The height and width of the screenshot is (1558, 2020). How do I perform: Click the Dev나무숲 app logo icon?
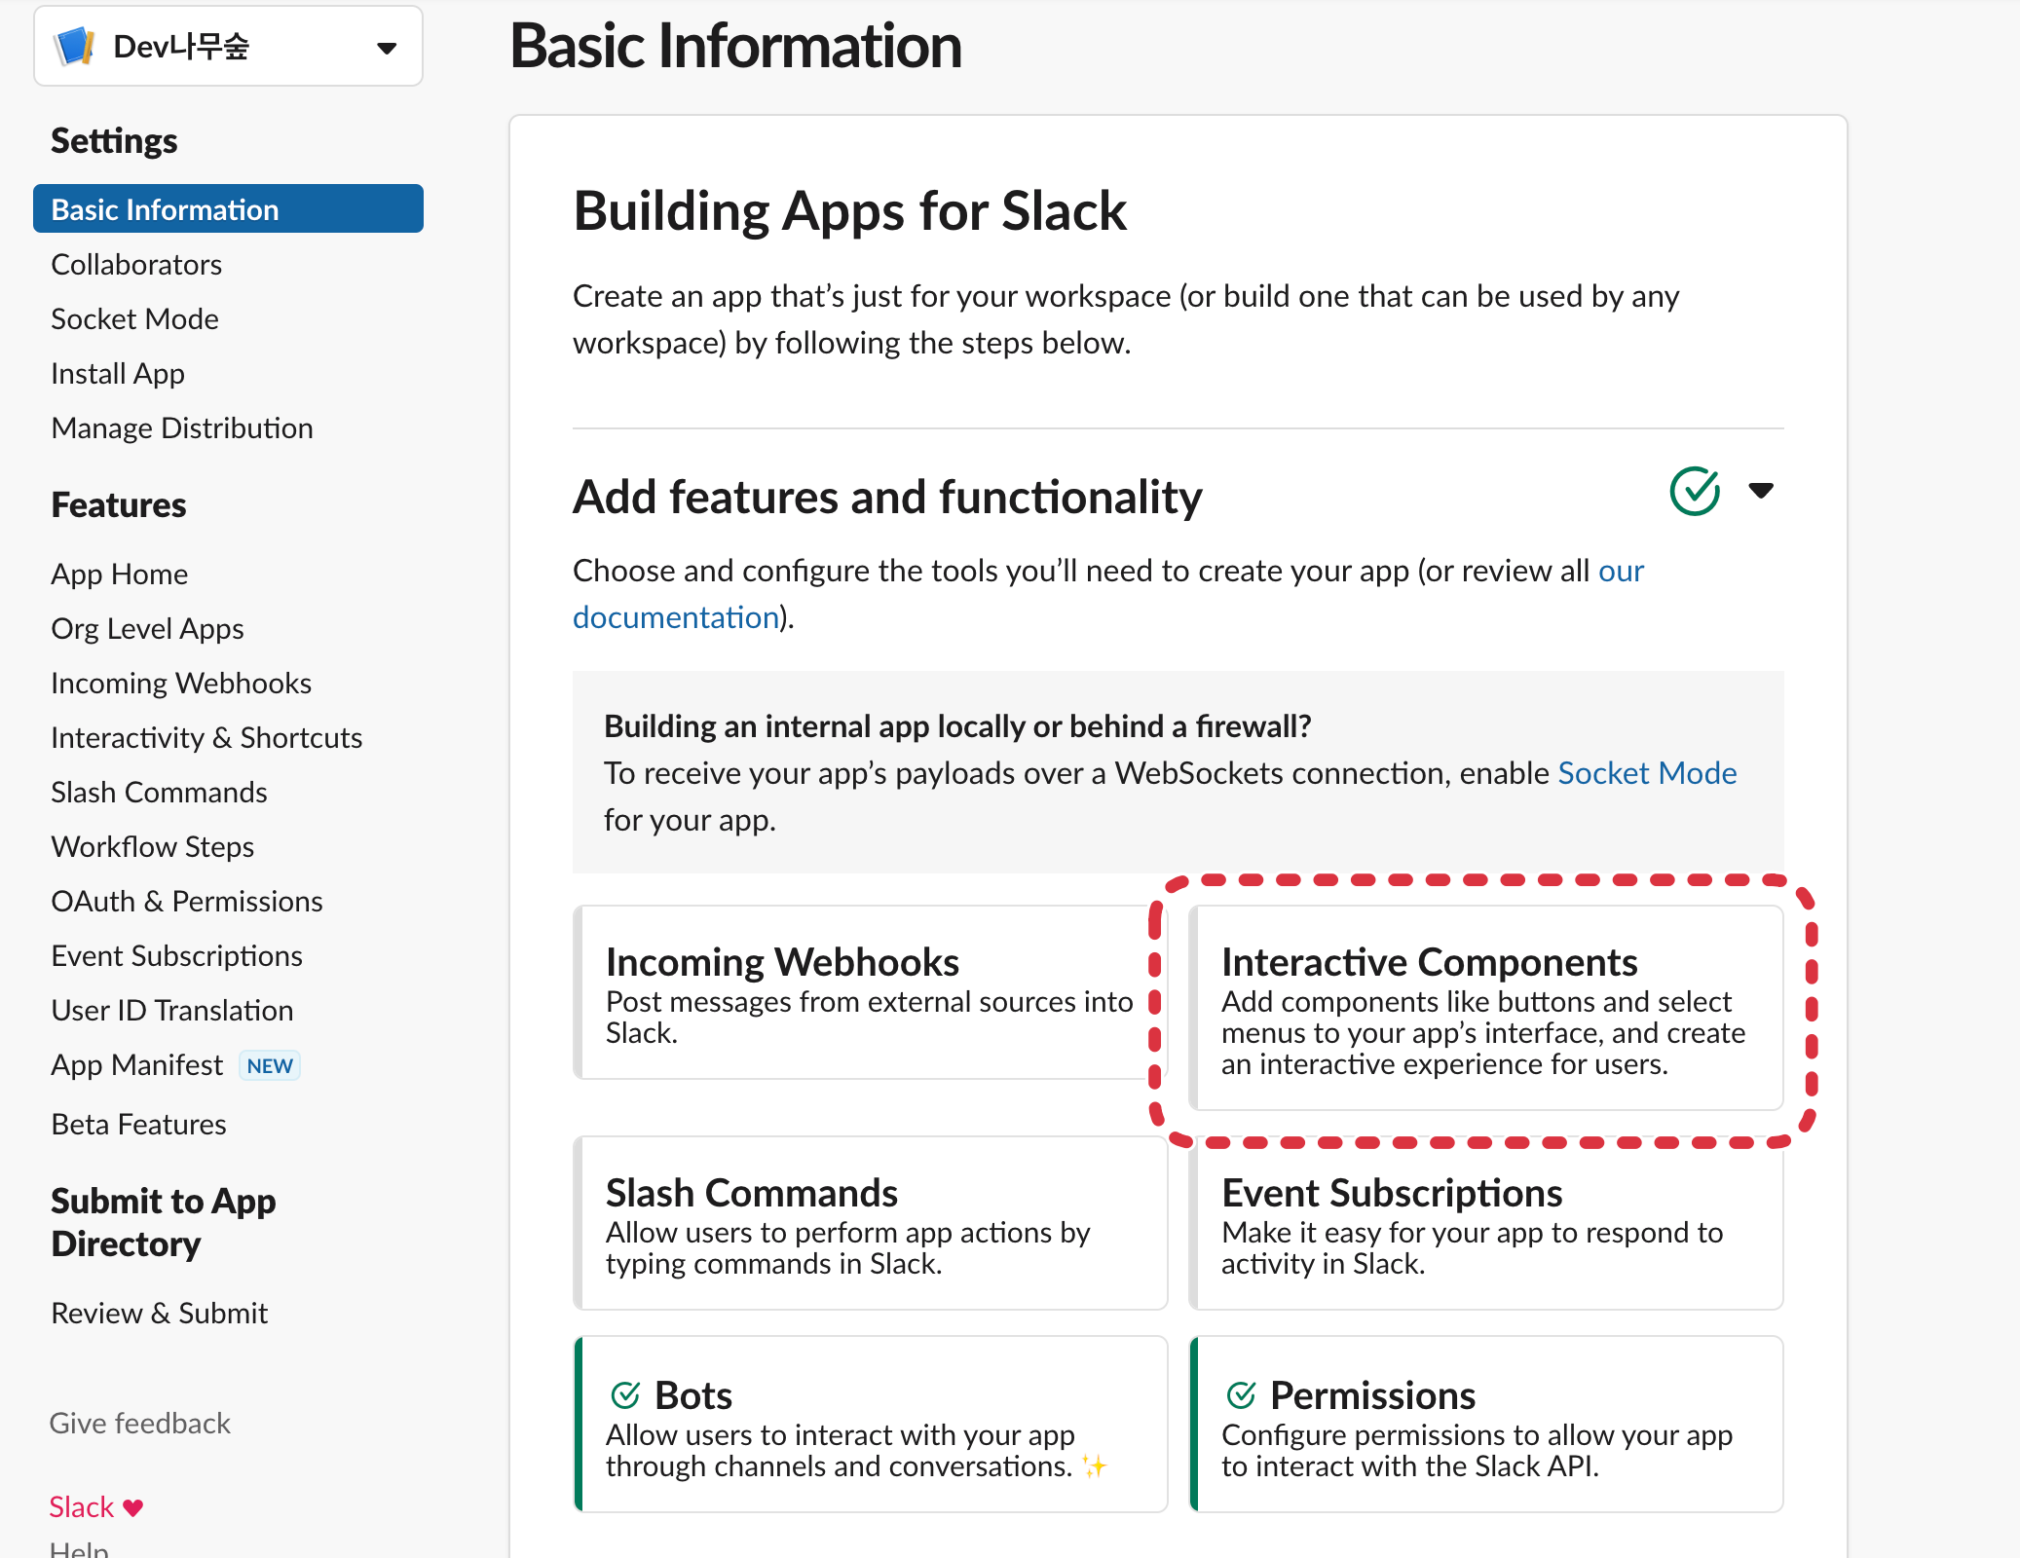75,47
